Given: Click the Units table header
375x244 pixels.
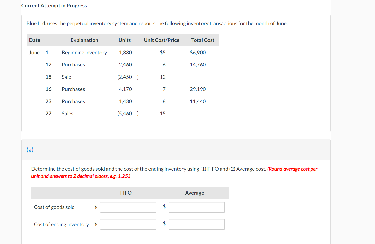Looking at the screenshot, I should (124, 40).
